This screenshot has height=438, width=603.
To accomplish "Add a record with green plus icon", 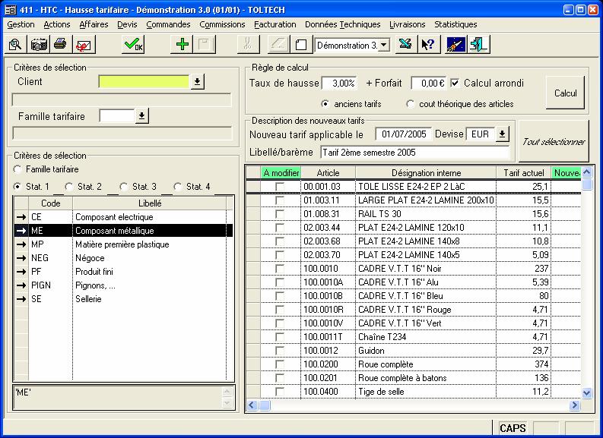I will click(182, 45).
